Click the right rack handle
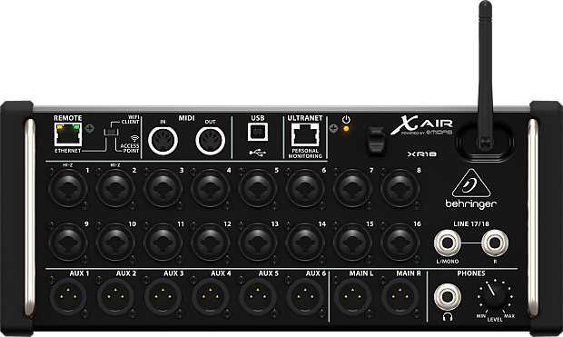Screen dimensions: 563x337 tap(533, 218)
